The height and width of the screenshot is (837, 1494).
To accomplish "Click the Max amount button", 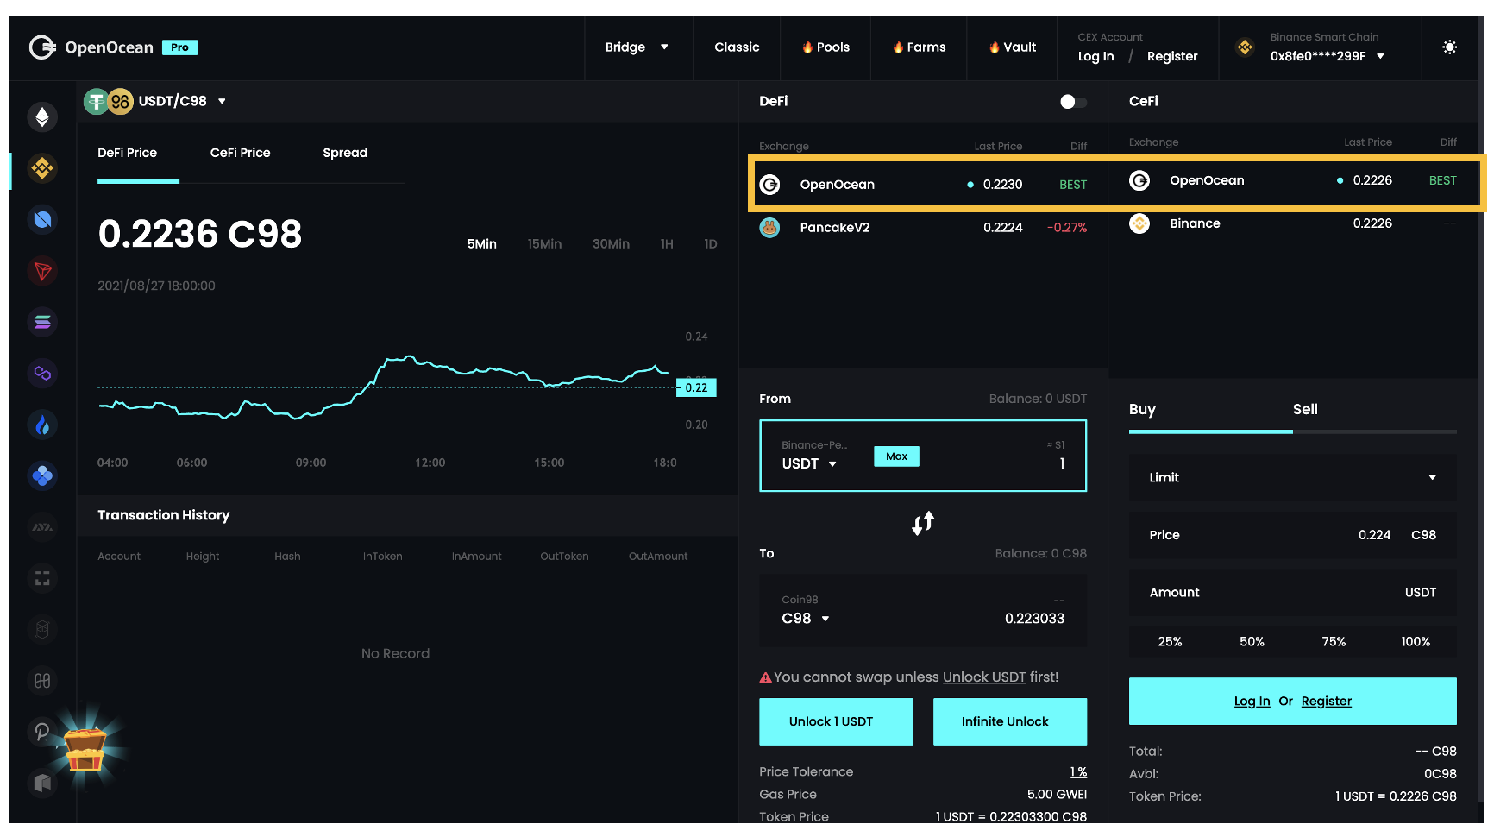I will point(896,456).
